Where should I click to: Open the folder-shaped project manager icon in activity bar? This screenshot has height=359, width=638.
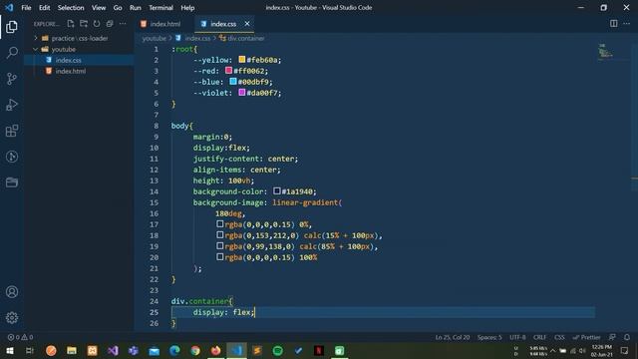(x=12, y=182)
